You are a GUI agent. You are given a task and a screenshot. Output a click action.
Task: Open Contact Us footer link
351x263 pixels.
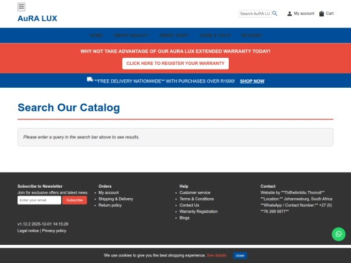[189, 205]
